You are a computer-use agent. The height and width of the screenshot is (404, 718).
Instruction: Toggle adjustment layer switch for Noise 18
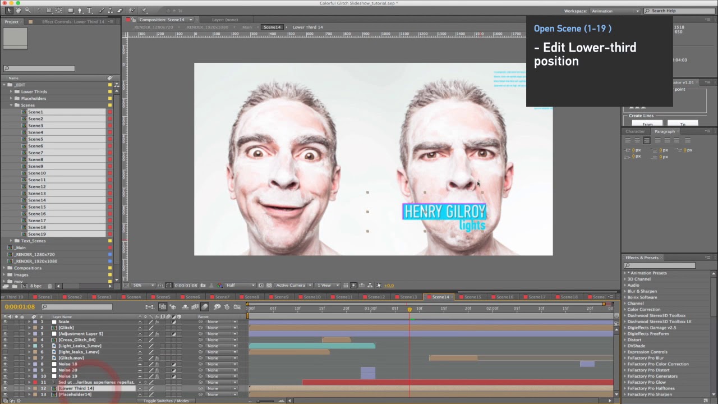[174, 364]
